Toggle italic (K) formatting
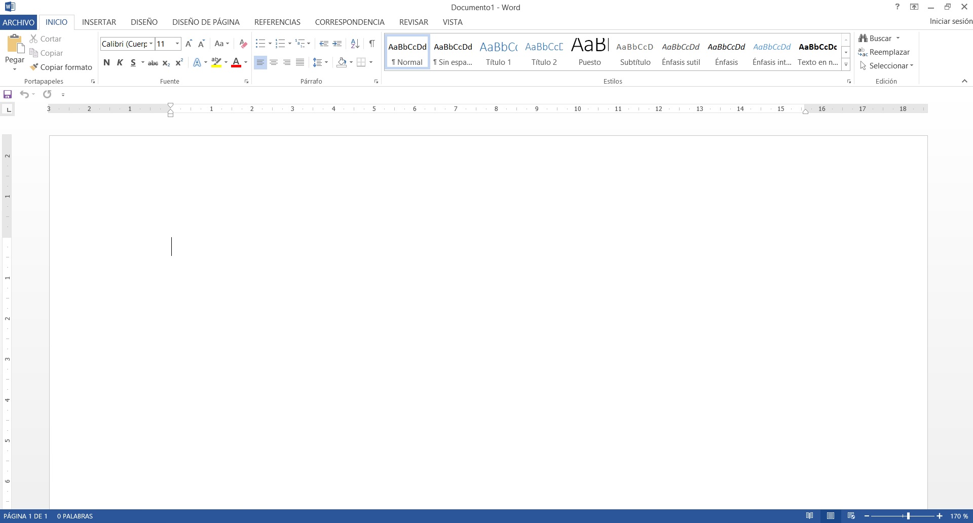The height and width of the screenshot is (523, 973). point(120,62)
